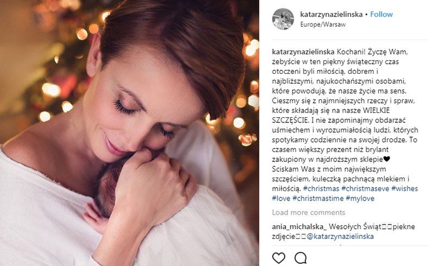This screenshot has width=432, height=266.
Task: Open the #christmas hashtag
Action: pos(321,188)
